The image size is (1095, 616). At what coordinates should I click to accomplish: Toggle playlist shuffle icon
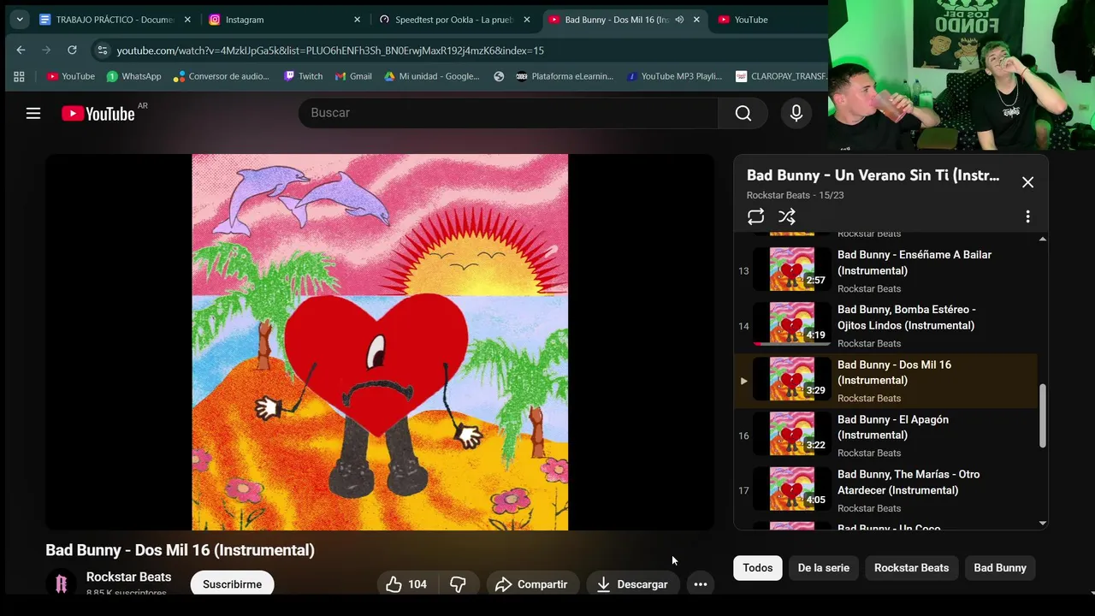787,217
